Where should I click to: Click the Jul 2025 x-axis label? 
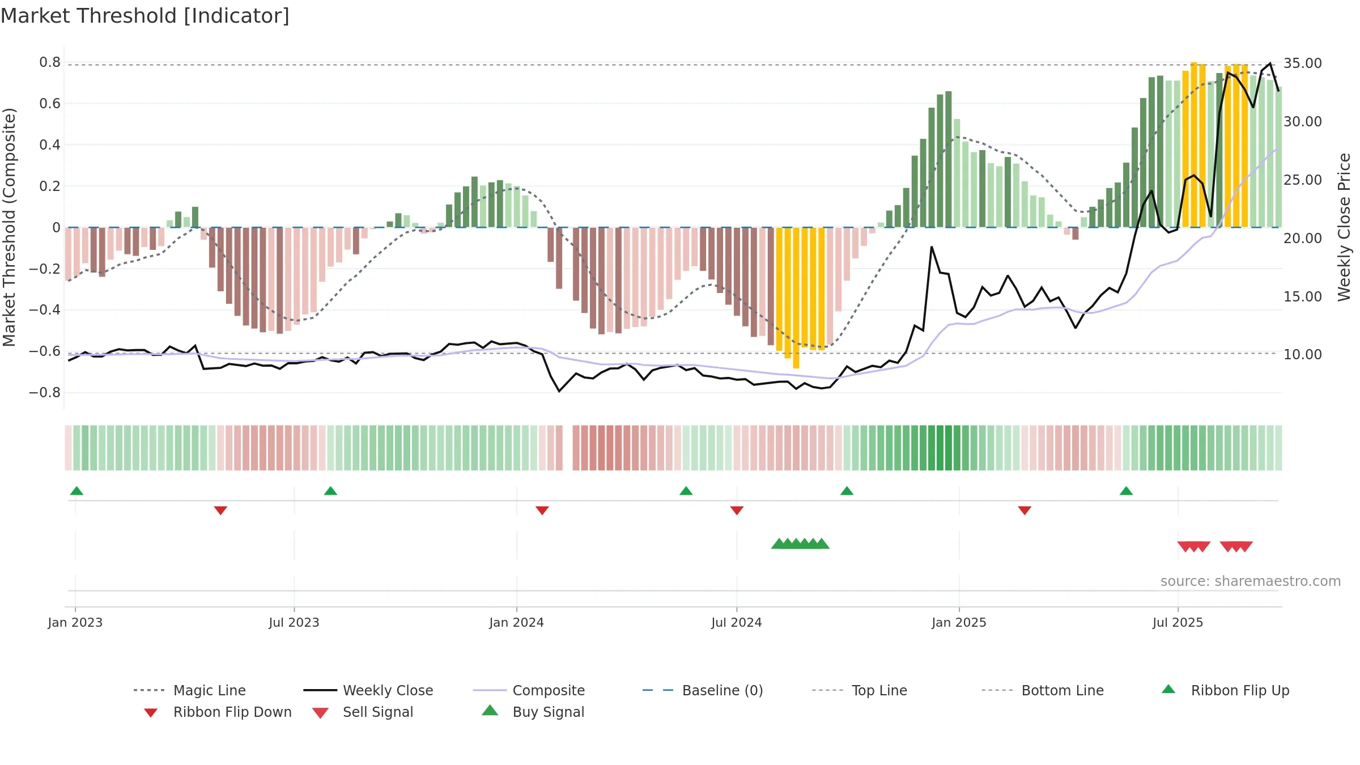click(1178, 622)
